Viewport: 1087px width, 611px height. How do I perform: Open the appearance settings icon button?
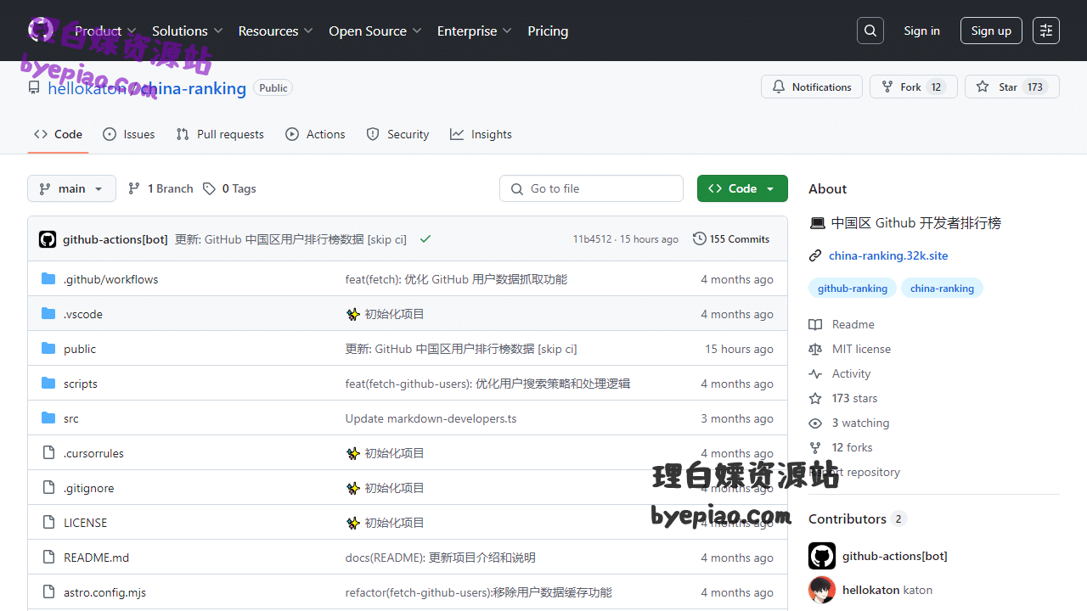point(1046,31)
